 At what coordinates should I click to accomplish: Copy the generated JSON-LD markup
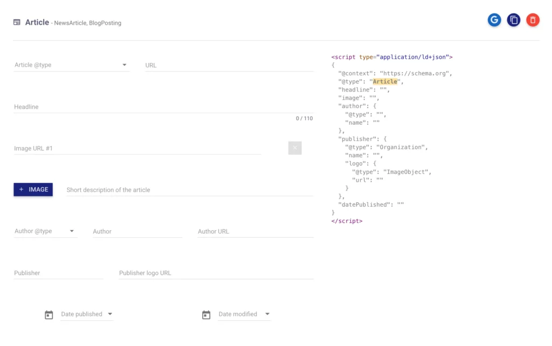click(x=514, y=20)
